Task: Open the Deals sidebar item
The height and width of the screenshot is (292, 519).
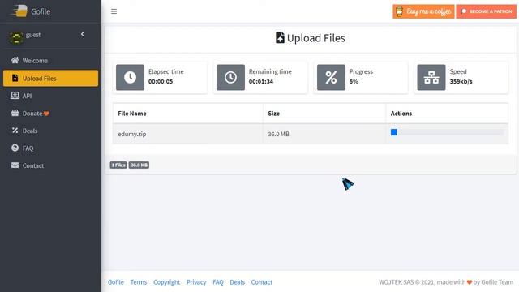Action: pyautogui.click(x=50, y=131)
